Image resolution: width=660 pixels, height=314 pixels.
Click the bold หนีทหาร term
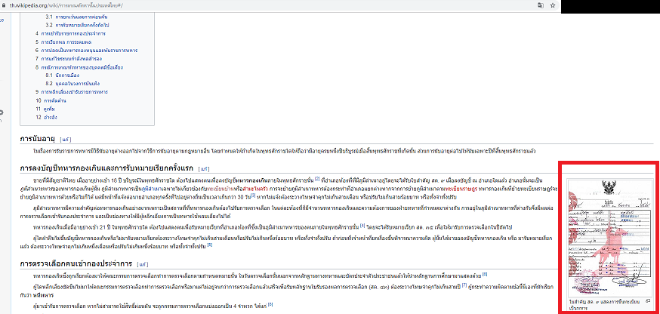coord(45,294)
